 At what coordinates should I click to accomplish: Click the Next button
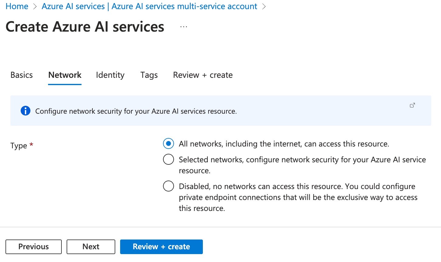(x=91, y=246)
